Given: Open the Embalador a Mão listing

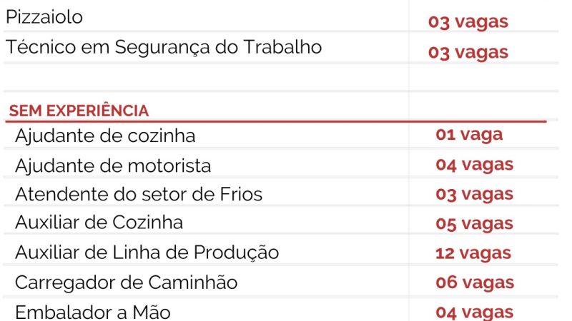Looking at the screenshot, I should pos(93,312).
